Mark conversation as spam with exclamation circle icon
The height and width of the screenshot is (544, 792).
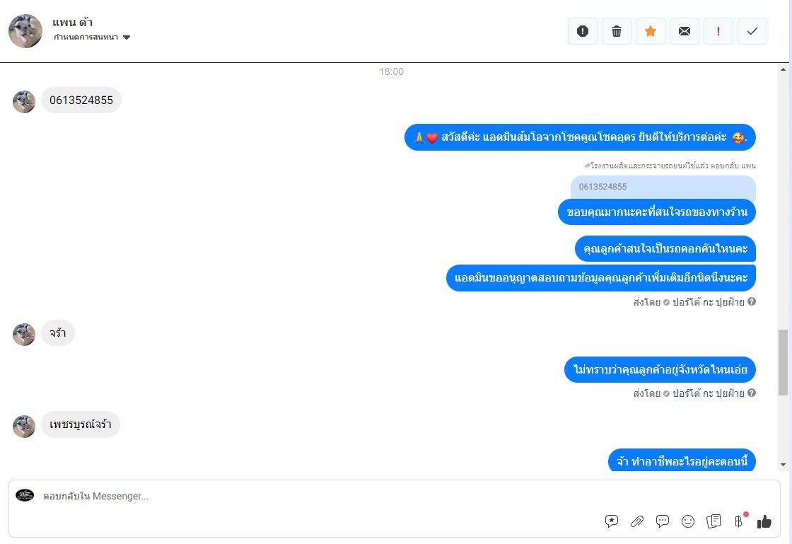tap(583, 31)
